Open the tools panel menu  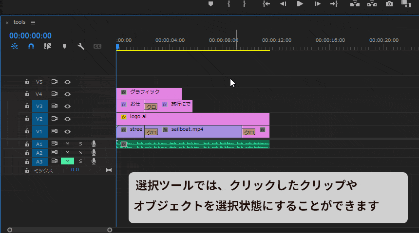[33, 23]
